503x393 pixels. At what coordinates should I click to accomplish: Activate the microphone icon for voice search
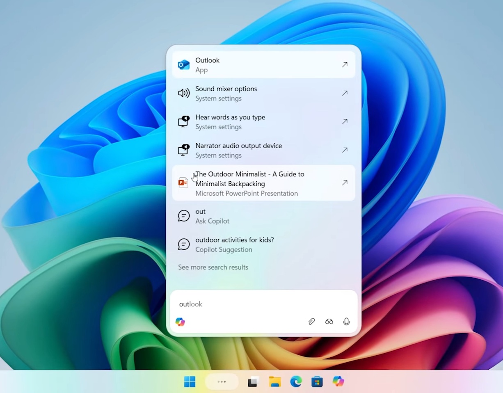tap(346, 321)
